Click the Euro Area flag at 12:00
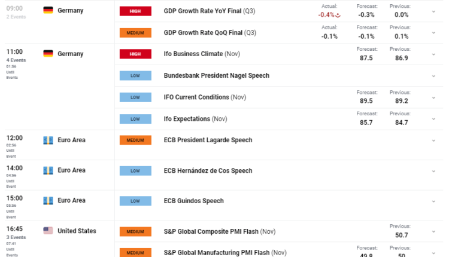The height and width of the screenshot is (257, 449). (48, 140)
